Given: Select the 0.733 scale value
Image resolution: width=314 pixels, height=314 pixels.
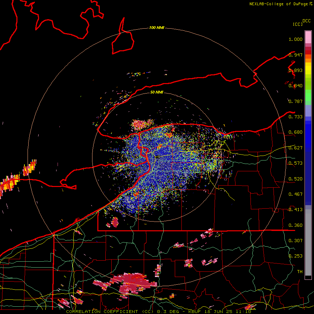Looking at the screenshot, I should point(296,117).
